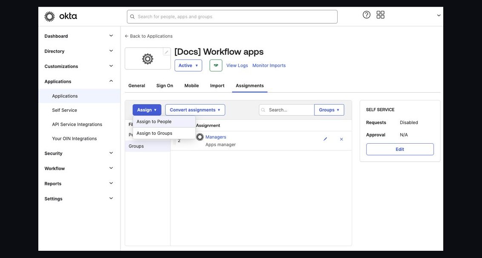The height and width of the screenshot is (258, 482).
Task: Select the Groups filter in left list
Action: click(x=148, y=146)
